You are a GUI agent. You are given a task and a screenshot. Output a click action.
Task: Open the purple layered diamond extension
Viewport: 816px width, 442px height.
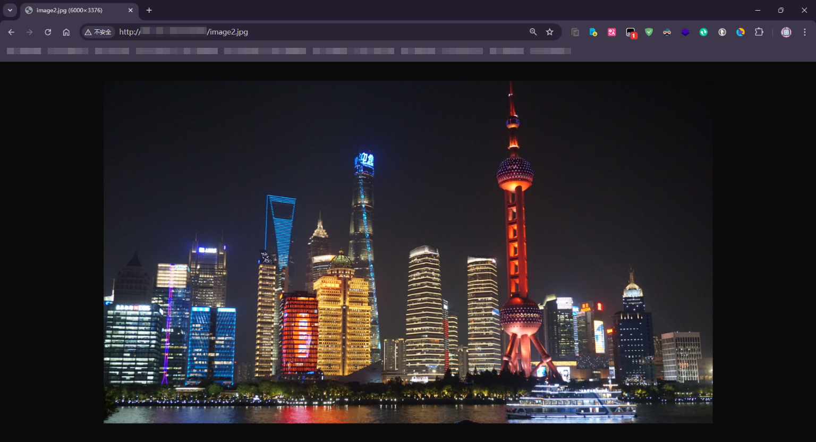click(685, 32)
